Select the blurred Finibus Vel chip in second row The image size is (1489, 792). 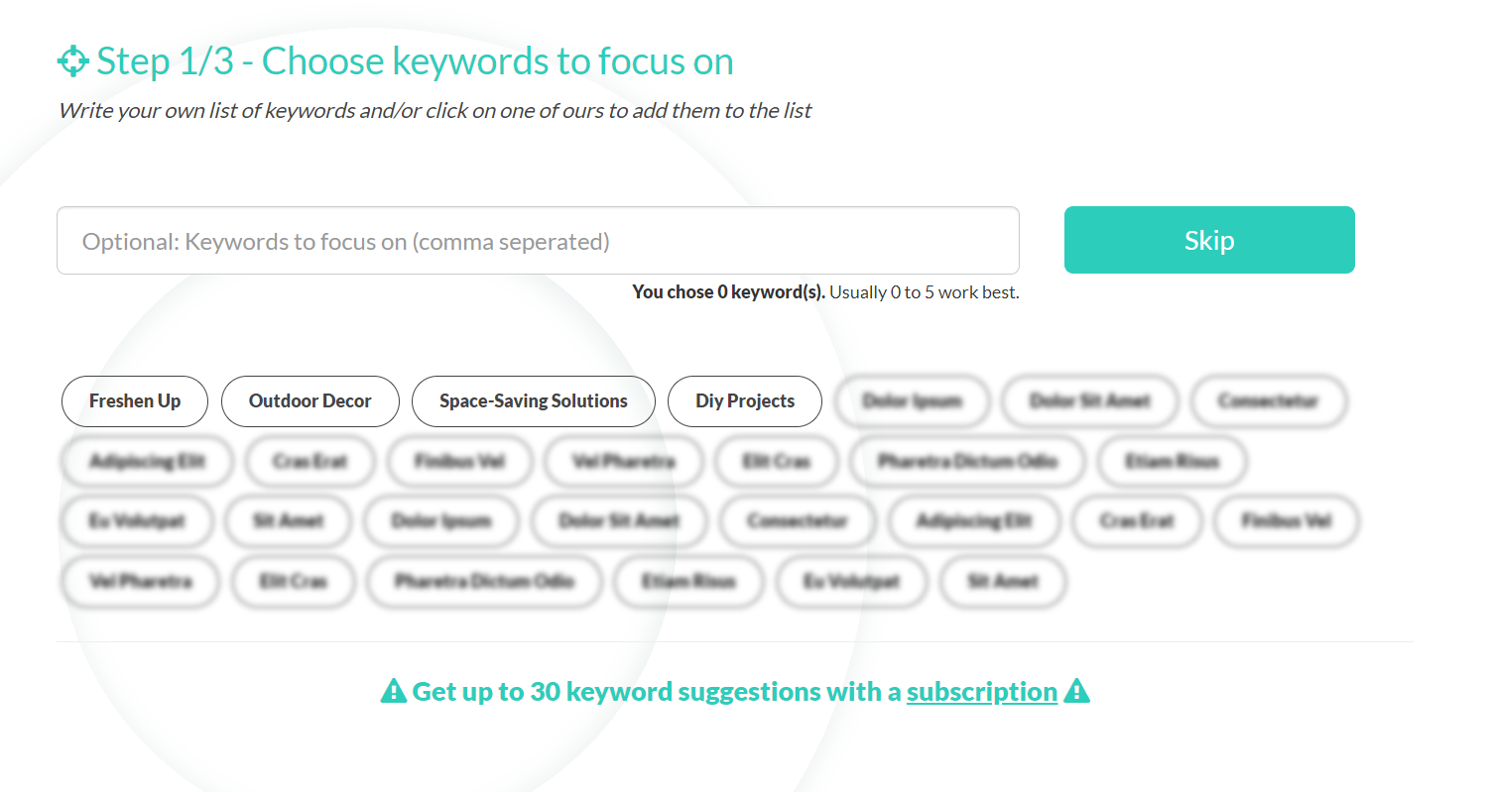coord(459,461)
